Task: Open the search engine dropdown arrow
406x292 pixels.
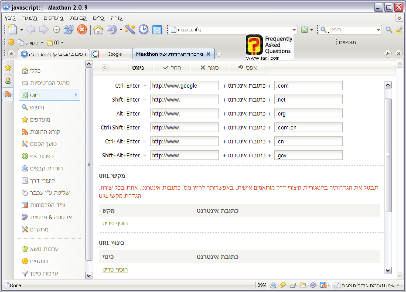Action: pos(379,30)
